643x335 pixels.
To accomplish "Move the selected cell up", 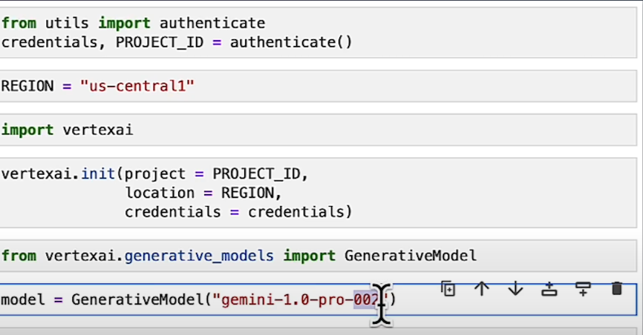I will 482,288.
